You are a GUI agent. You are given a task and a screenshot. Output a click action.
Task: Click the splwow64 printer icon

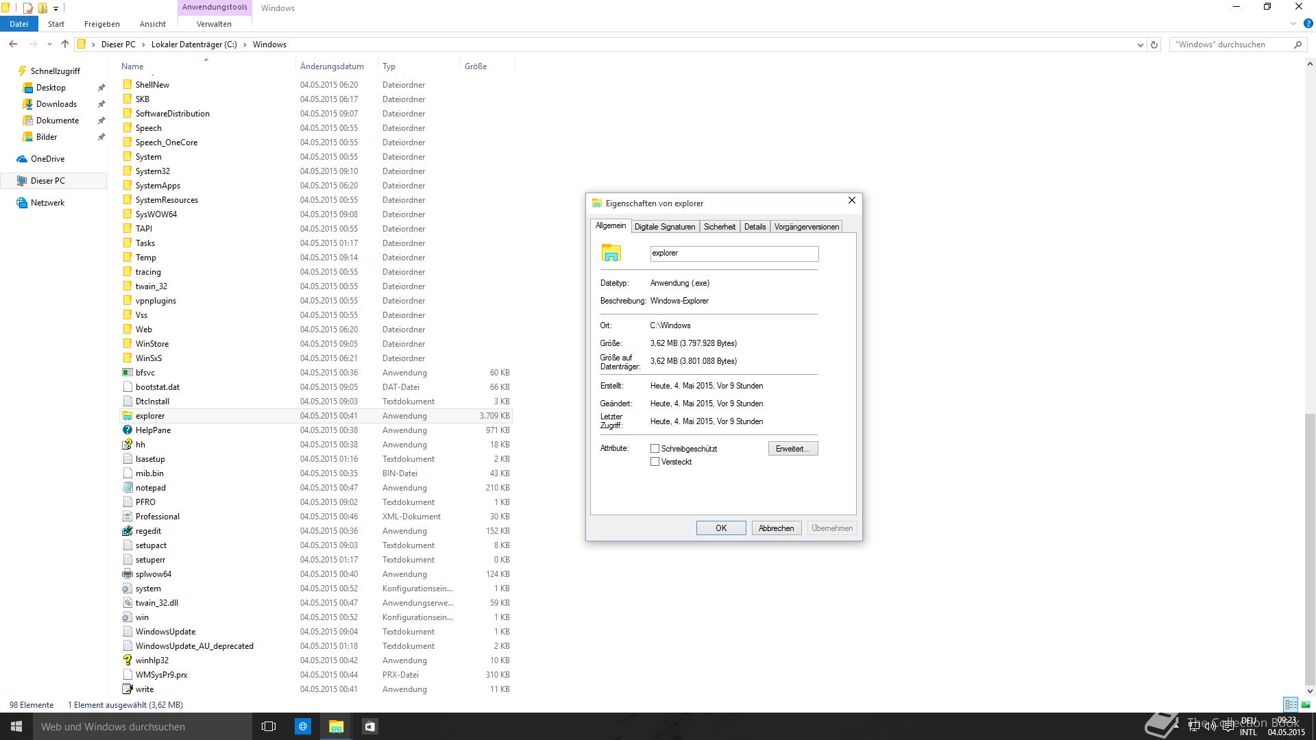pyautogui.click(x=127, y=574)
